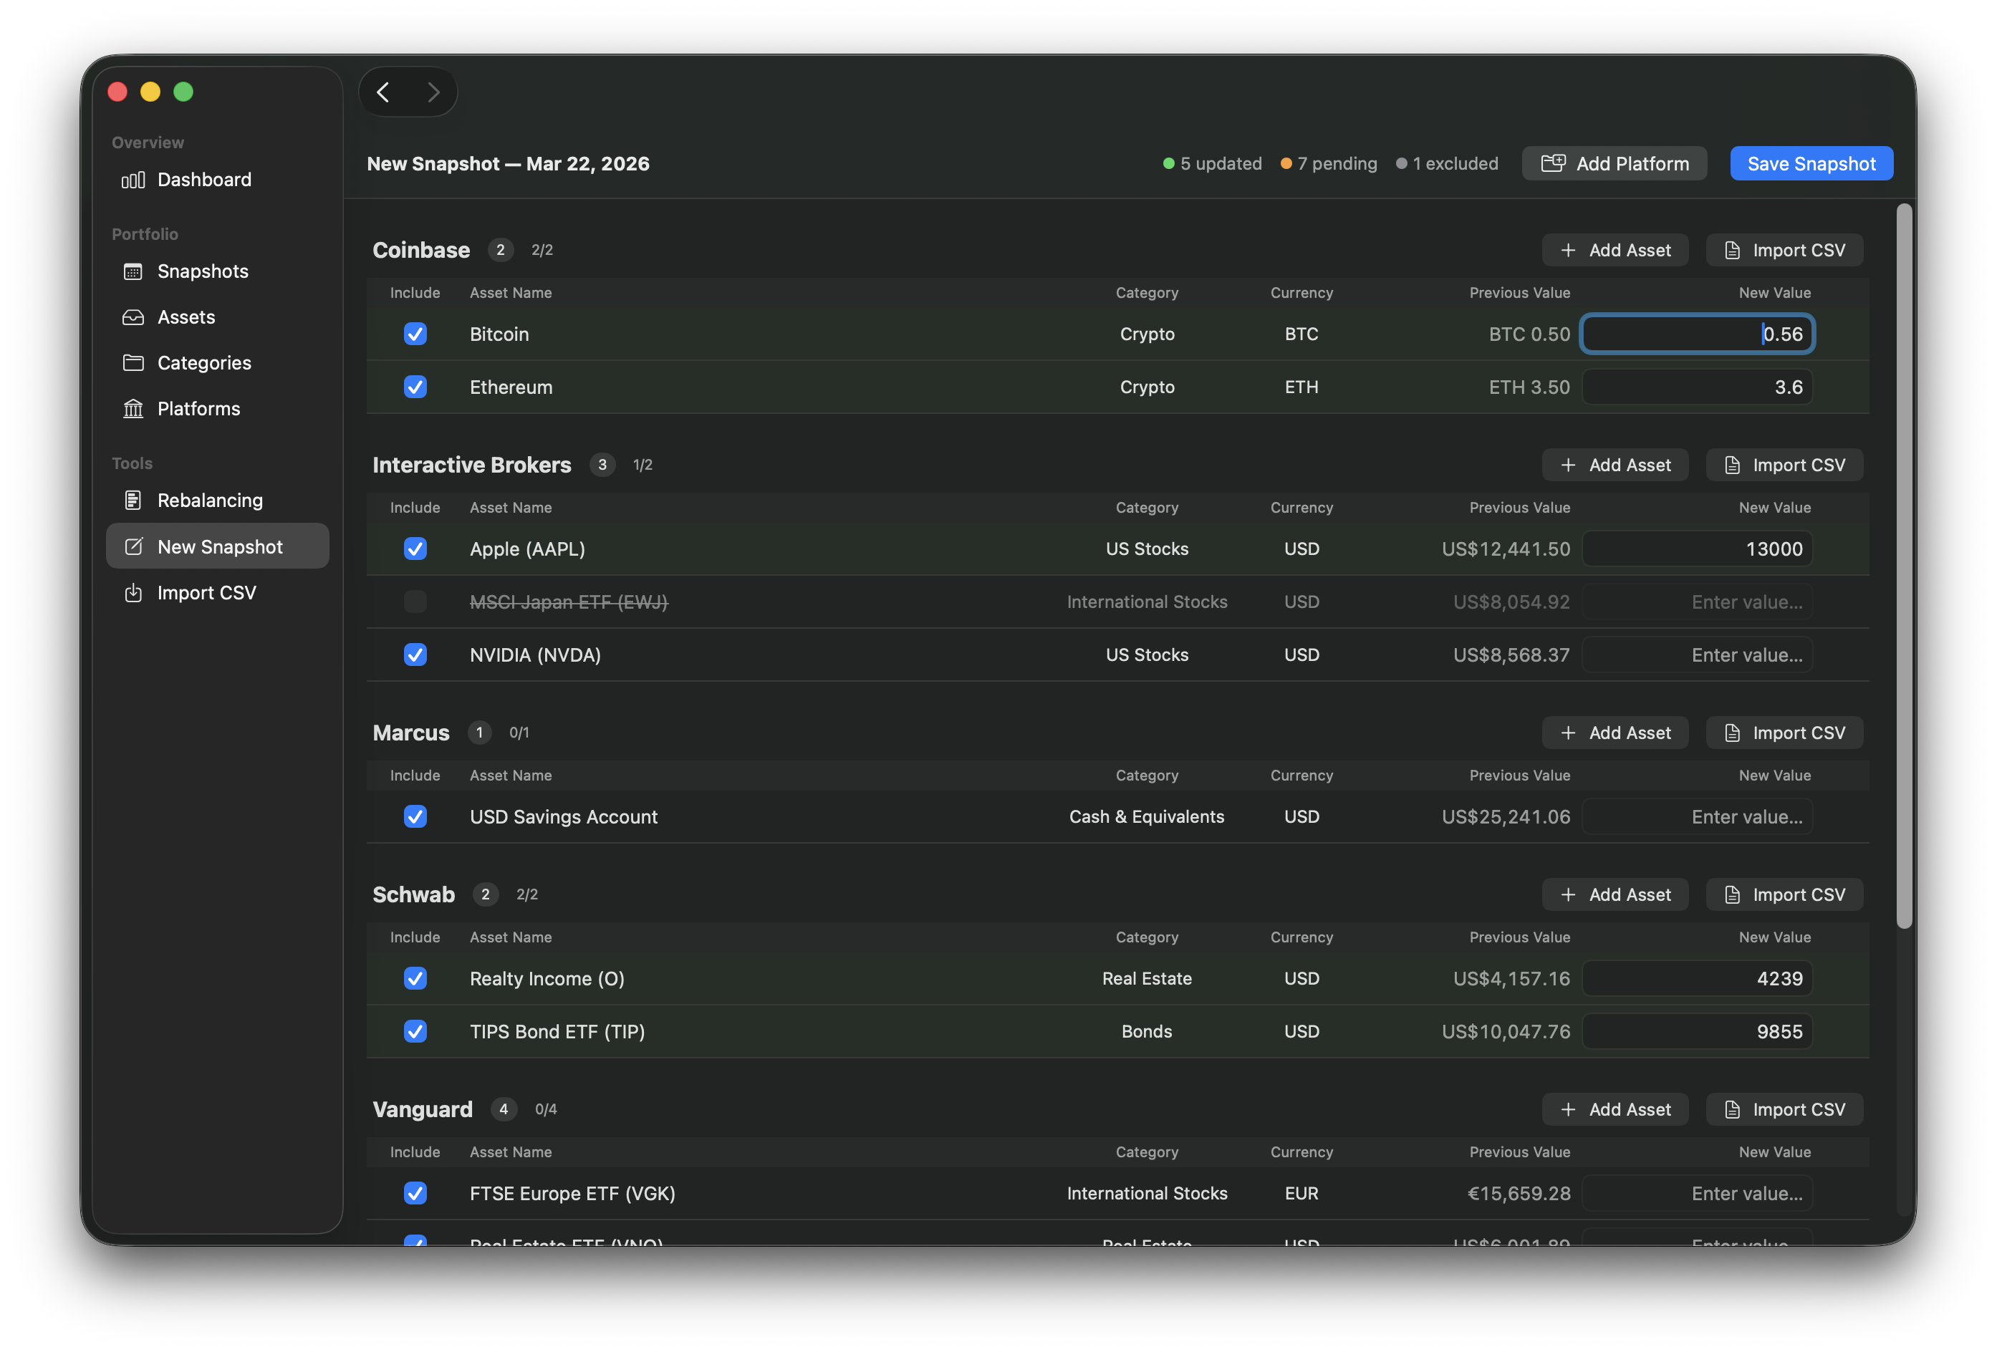This screenshot has width=1997, height=1352.
Task: Toggle Include for USD Savings Account
Action: click(415, 816)
